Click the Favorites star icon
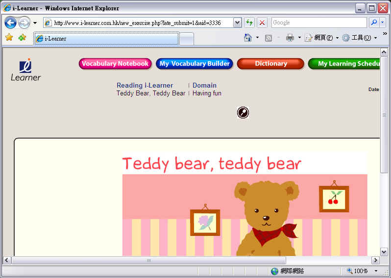This screenshot has width=391, height=278. click(x=9, y=38)
